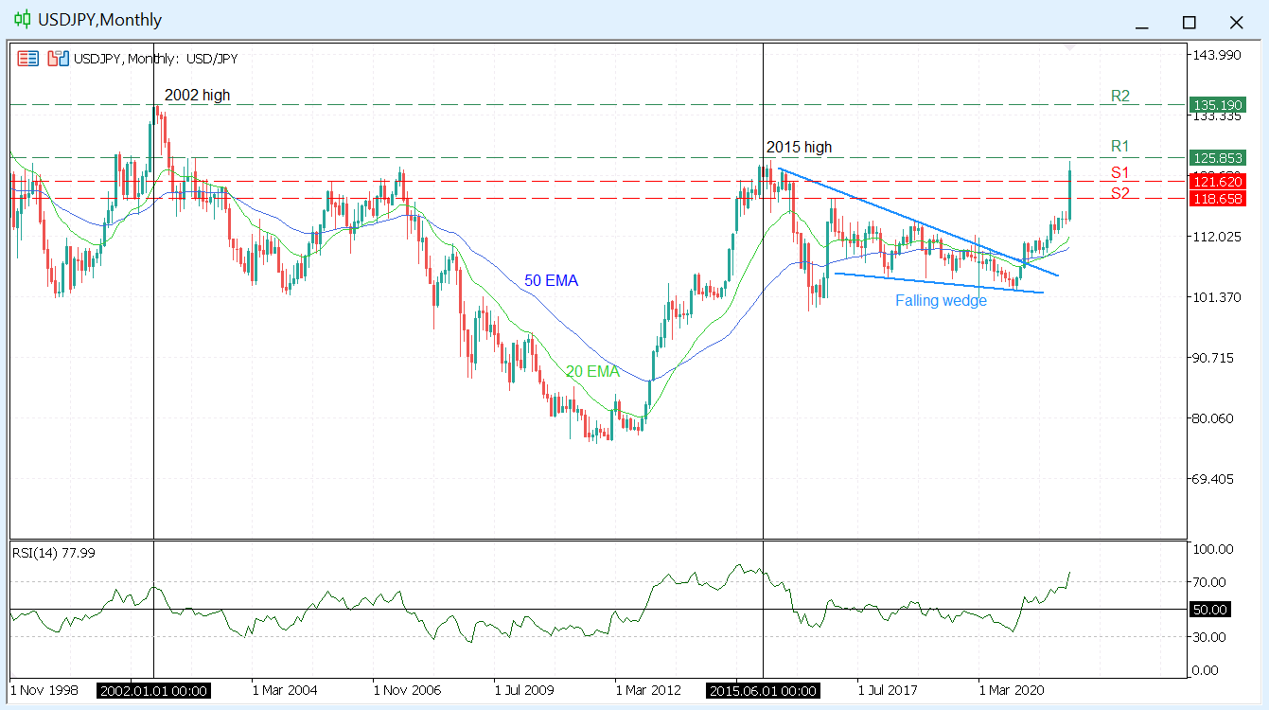This screenshot has width=1269, height=710.
Task: Select the blue '50 EMA' label
Action: (551, 280)
